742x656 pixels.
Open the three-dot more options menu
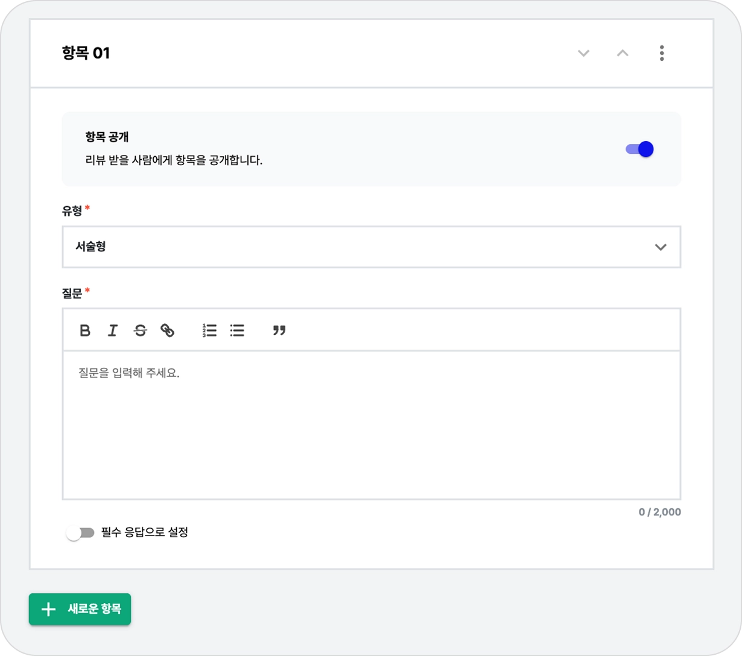pyautogui.click(x=662, y=53)
